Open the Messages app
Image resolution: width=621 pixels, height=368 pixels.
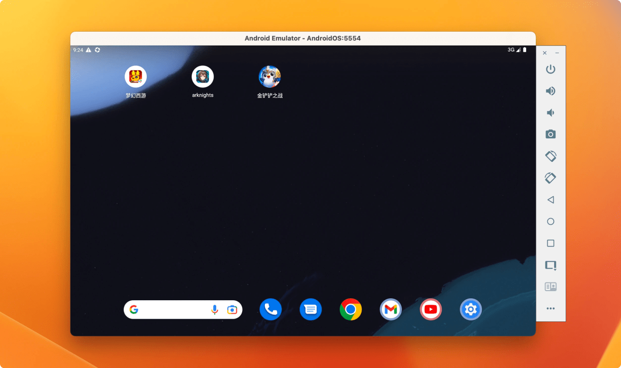310,309
